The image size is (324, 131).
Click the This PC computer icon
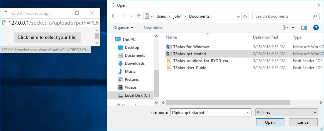point(118,40)
